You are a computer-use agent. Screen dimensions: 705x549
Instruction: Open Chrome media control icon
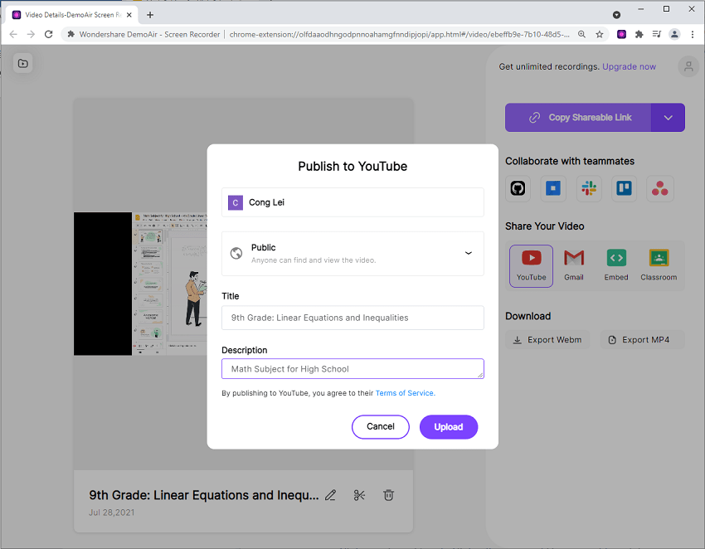point(657,34)
